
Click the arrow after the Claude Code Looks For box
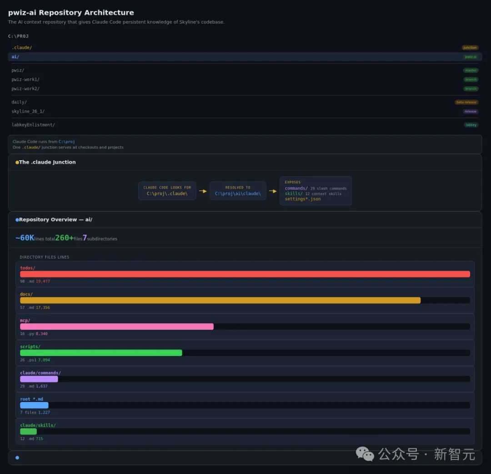pos(203,191)
